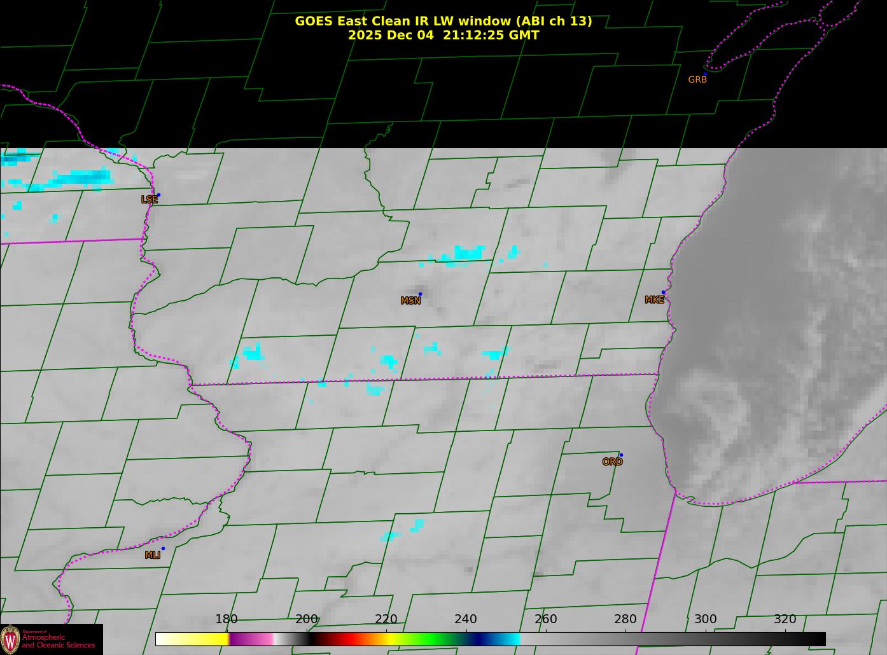Click the blue station dot above ORD

621,455
